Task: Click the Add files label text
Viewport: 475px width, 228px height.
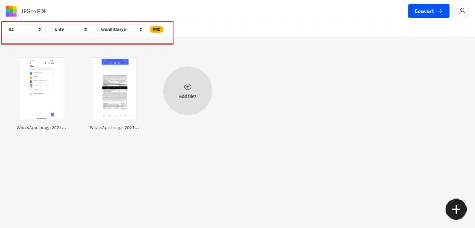Action: click(188, 96)
